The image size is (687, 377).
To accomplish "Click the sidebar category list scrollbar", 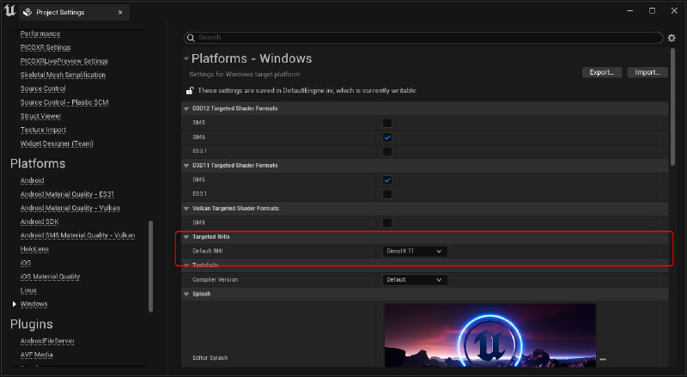I will [151, 266].
